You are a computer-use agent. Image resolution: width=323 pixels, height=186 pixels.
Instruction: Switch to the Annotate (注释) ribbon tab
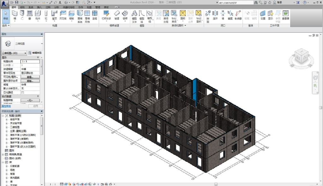(x=48, y=7)
